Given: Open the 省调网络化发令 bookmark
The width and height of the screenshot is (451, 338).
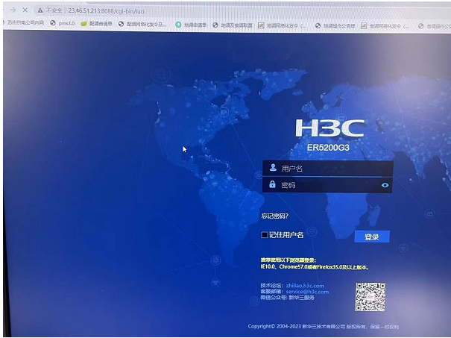Looking at the screenshot, I should point(385,26).
